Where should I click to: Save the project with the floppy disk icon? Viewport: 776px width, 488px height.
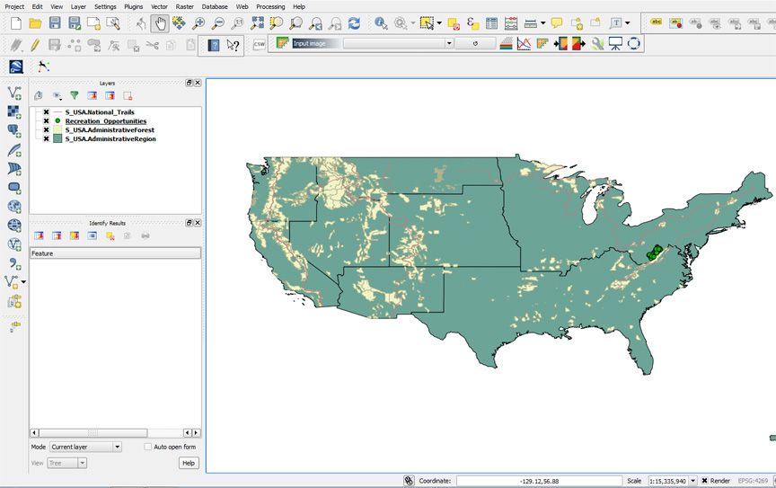tap(55, 23)
